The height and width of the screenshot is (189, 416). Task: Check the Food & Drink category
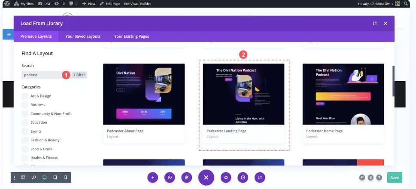[x=24, y=149]
